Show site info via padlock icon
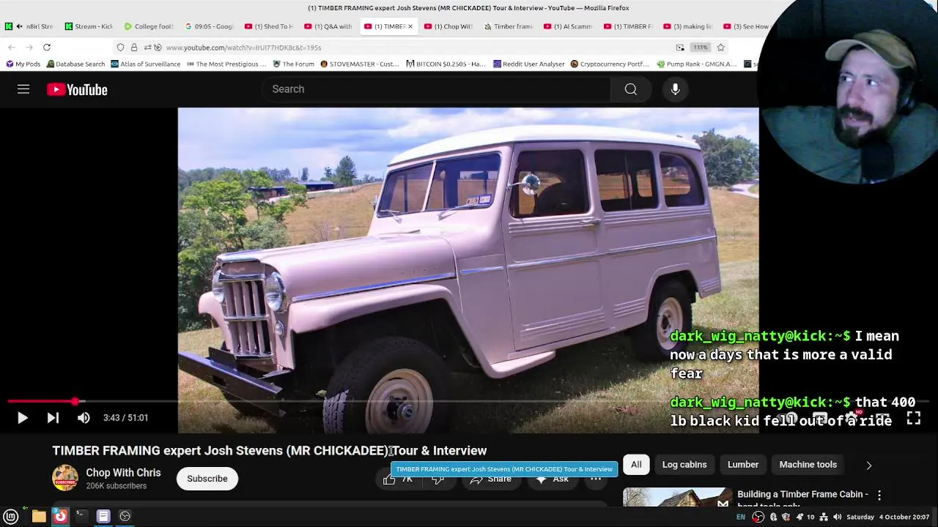The image size is (938, 527). pos(133,48)
